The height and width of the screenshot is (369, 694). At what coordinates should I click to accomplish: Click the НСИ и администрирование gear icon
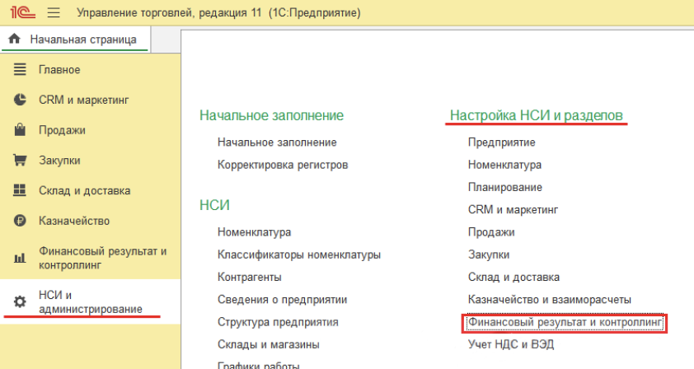pos(21,302)
